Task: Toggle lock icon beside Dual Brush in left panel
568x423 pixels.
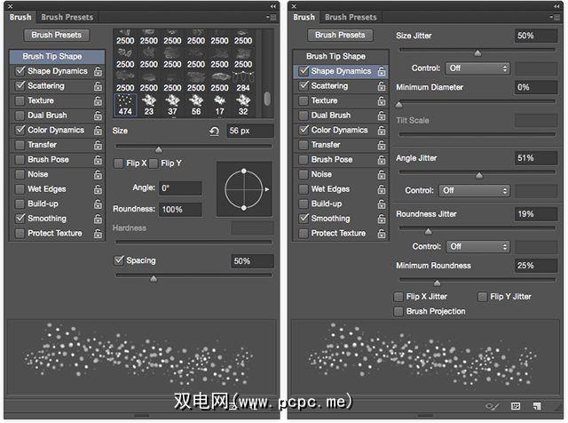Action: (x=98, y=116)
